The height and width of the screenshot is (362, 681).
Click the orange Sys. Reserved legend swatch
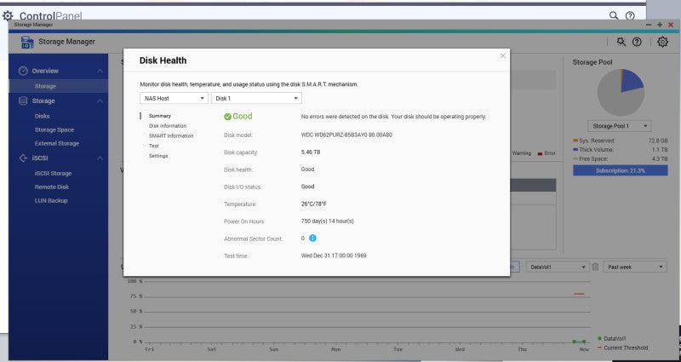tap(575, 141)
